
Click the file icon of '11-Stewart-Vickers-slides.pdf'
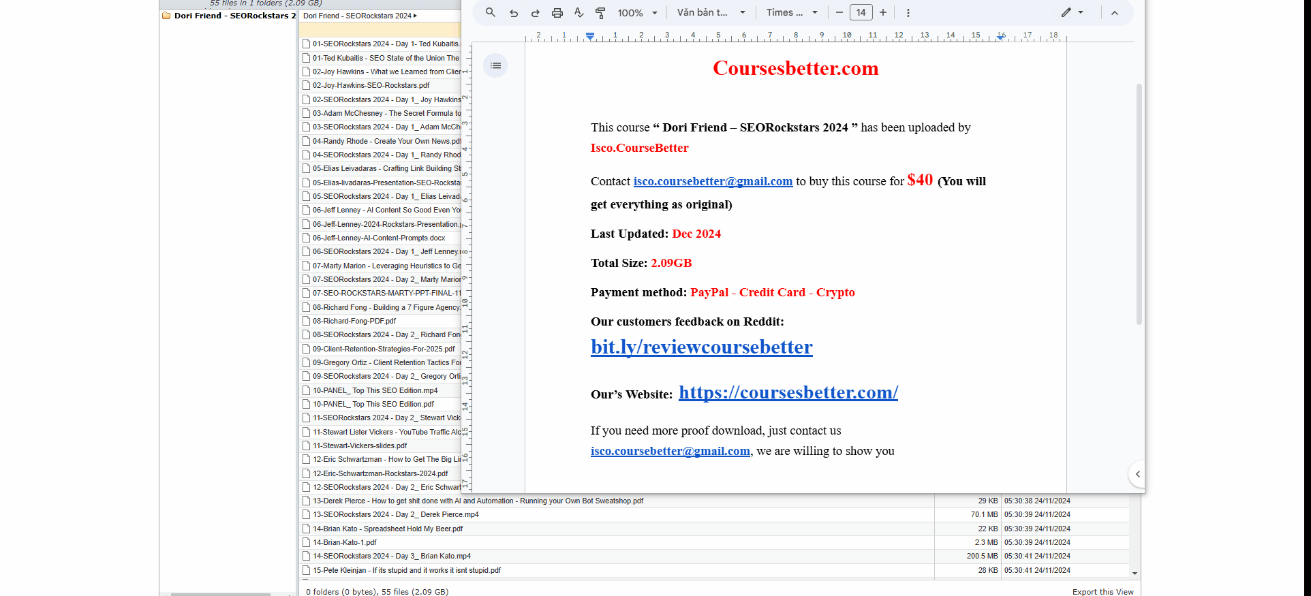pos(307,445)
